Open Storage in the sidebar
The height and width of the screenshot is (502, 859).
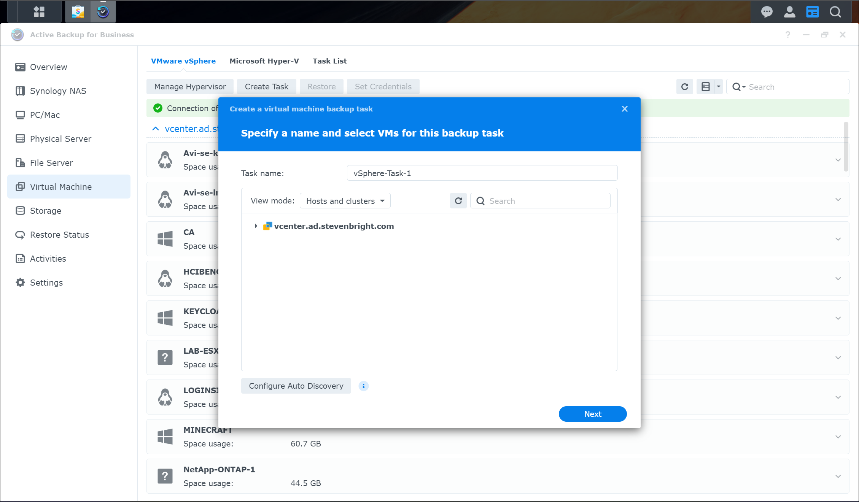point(46,211)
